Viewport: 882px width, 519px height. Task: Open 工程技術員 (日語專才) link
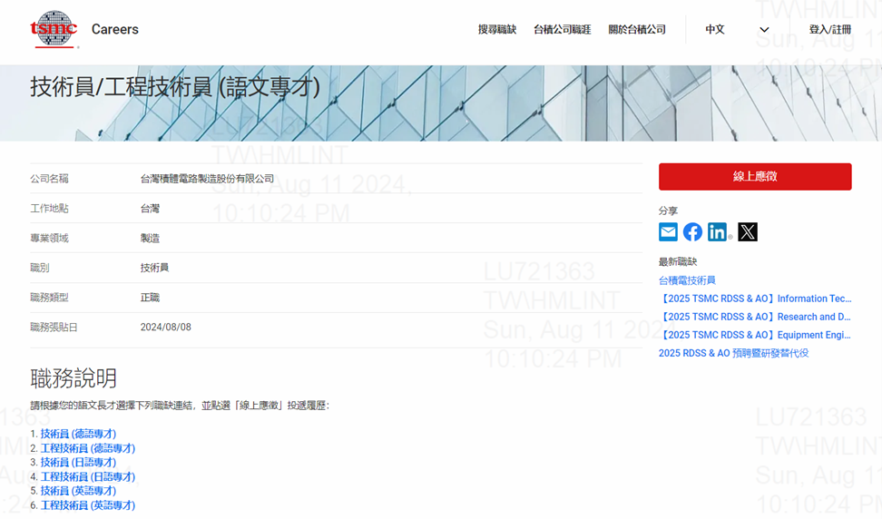(88, 477)
